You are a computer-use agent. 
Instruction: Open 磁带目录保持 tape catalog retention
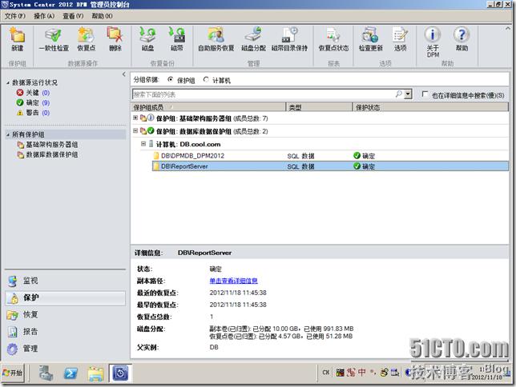[289, 39]
